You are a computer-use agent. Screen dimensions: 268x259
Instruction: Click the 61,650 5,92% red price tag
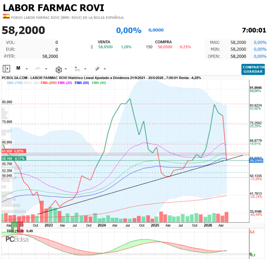coord(14,151)
